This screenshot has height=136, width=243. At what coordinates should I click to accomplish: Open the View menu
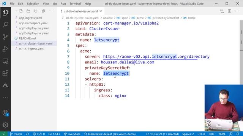pyautogui.click(x=46, y=4)
